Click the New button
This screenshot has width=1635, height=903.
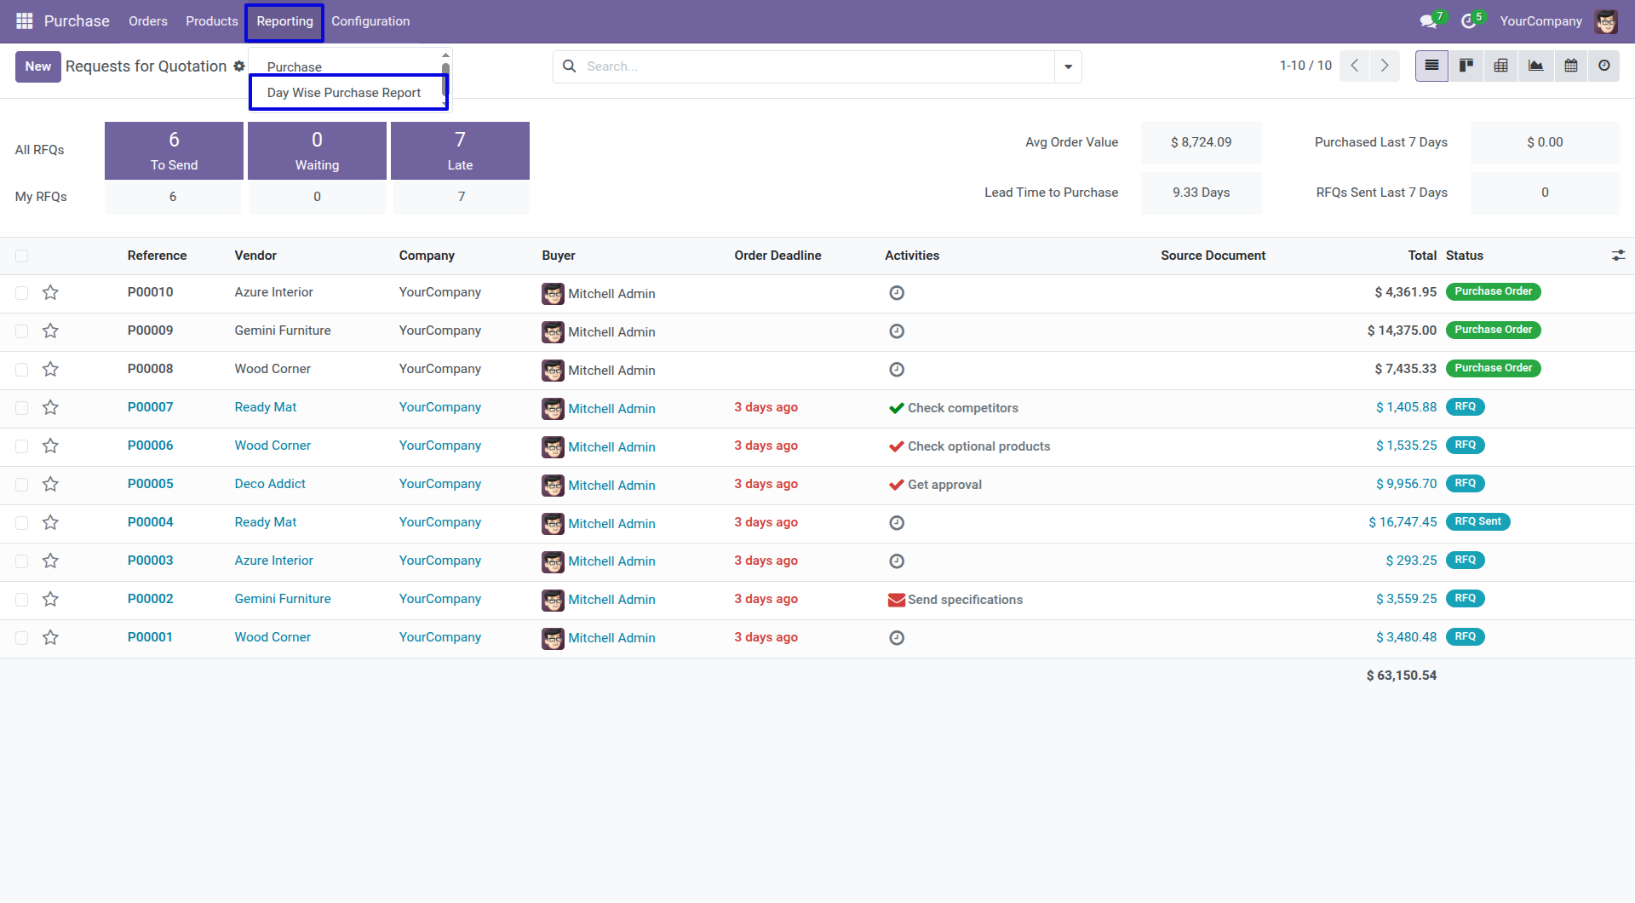[x=38, y=66]
